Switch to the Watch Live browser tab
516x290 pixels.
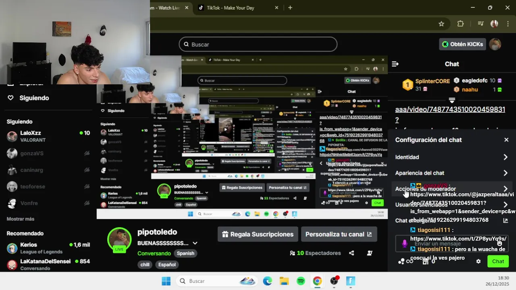click(x=164, y=8)
